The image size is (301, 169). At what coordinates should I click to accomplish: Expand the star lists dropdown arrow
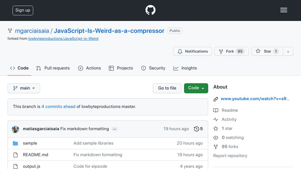tap(288, 51)
